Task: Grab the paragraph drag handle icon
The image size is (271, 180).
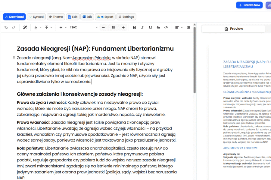Action: 14,58
